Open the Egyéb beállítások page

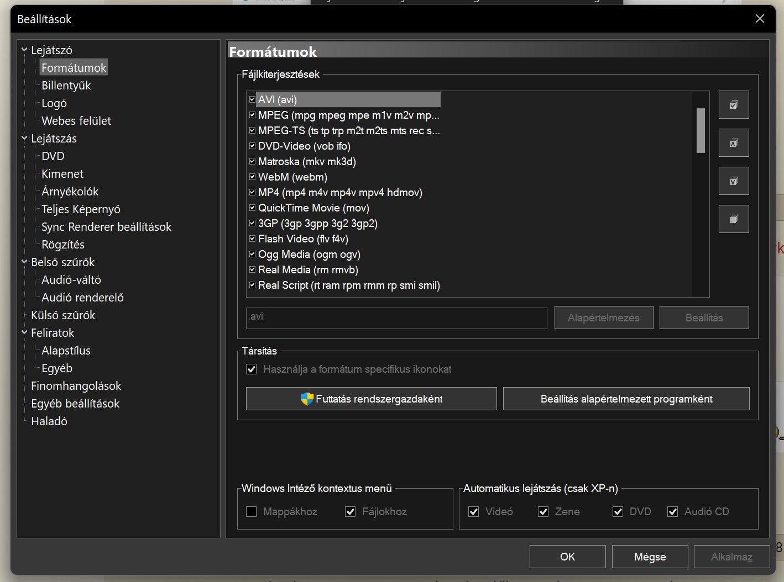click(x=75, y=403)
